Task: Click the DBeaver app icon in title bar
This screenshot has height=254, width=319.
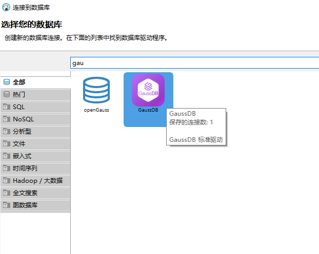Action: [x=6, y=7]
